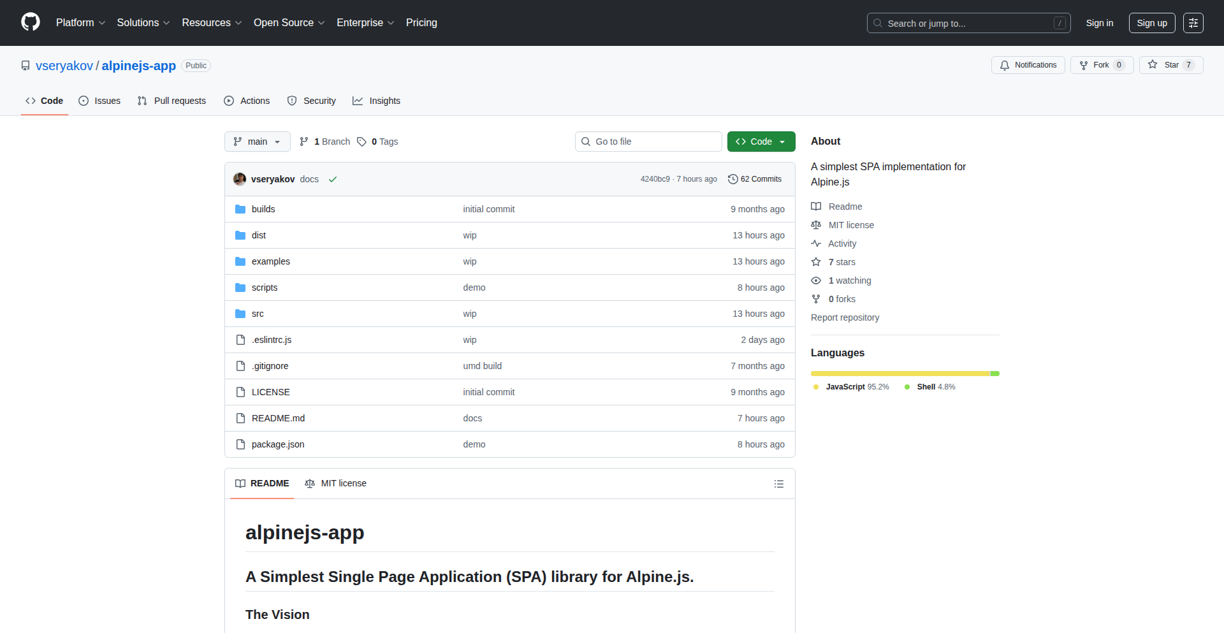The width and height of the screenshot is (1224, 633).
Task: Click the Notifications bell icon
Action: click(1005, 65)
